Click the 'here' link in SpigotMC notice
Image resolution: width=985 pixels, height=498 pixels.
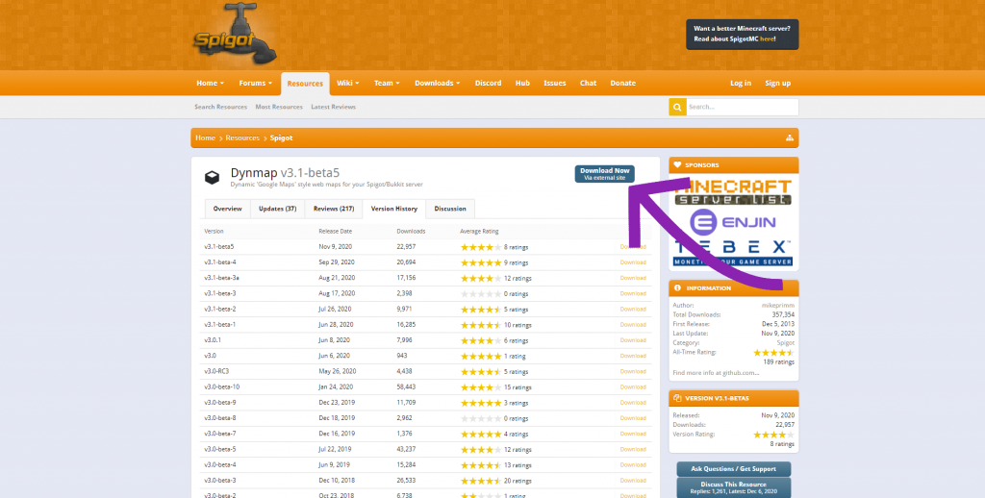pos(767,38)
